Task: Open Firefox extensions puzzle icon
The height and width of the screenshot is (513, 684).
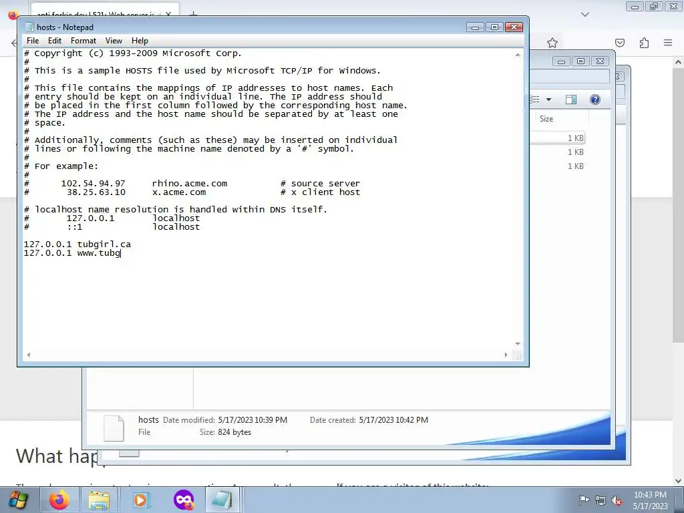Action: 644,43
